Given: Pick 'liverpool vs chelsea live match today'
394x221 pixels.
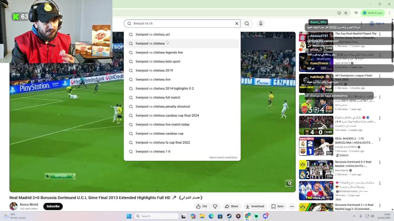Looking at the screenshot, I should (x=182, y=124).
